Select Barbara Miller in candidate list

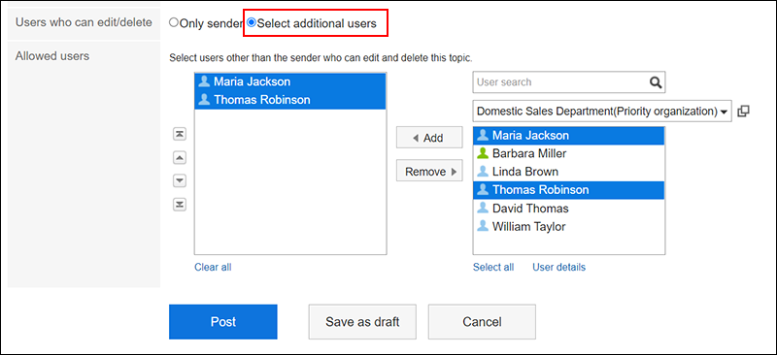[569, 153]
